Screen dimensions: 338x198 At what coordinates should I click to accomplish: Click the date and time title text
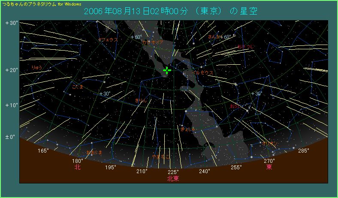pyautogui.click(x=171, y=11)
